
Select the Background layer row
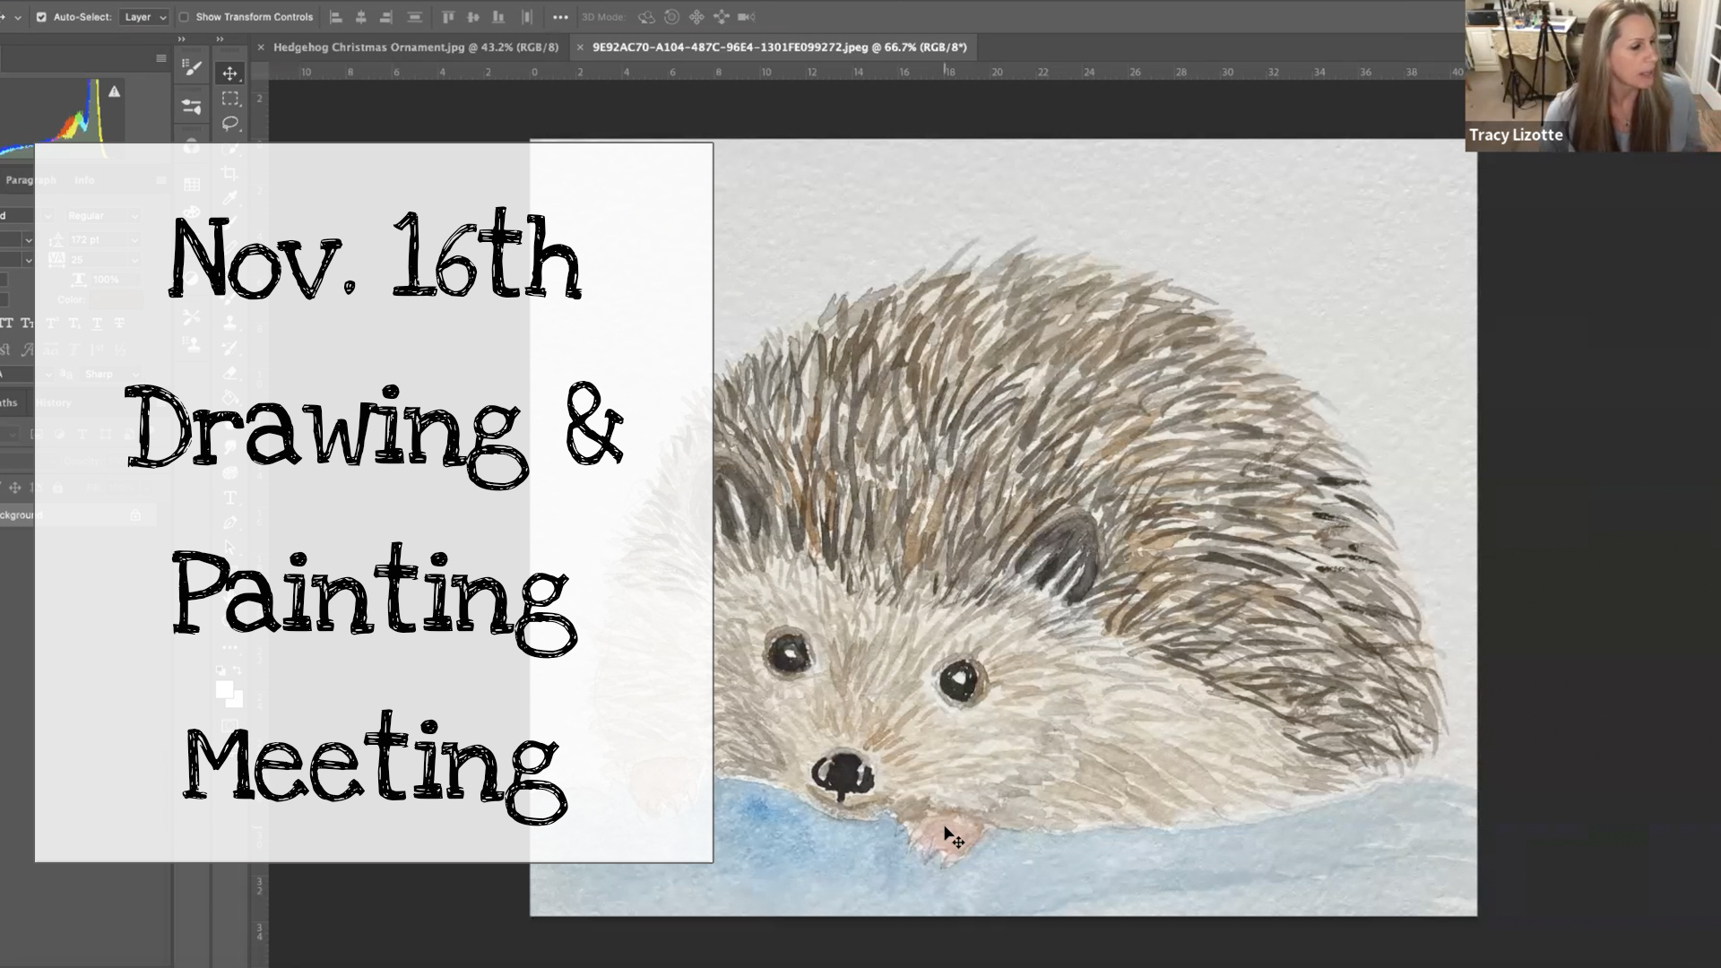click(78, 515)
